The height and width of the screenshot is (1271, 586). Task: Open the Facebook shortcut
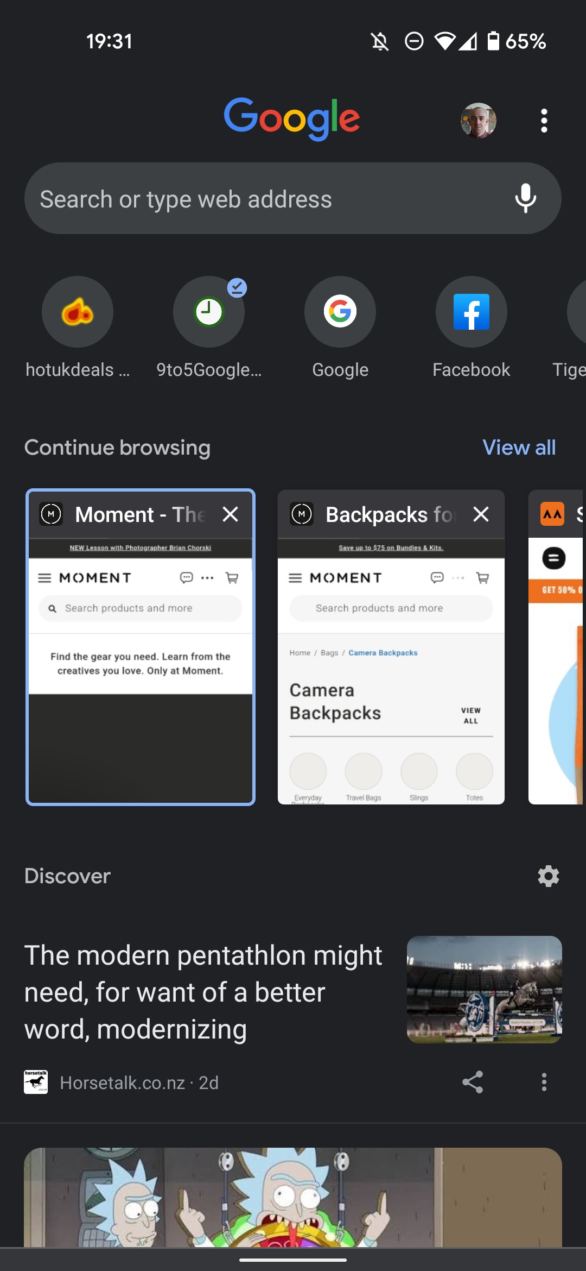(471, 312)
